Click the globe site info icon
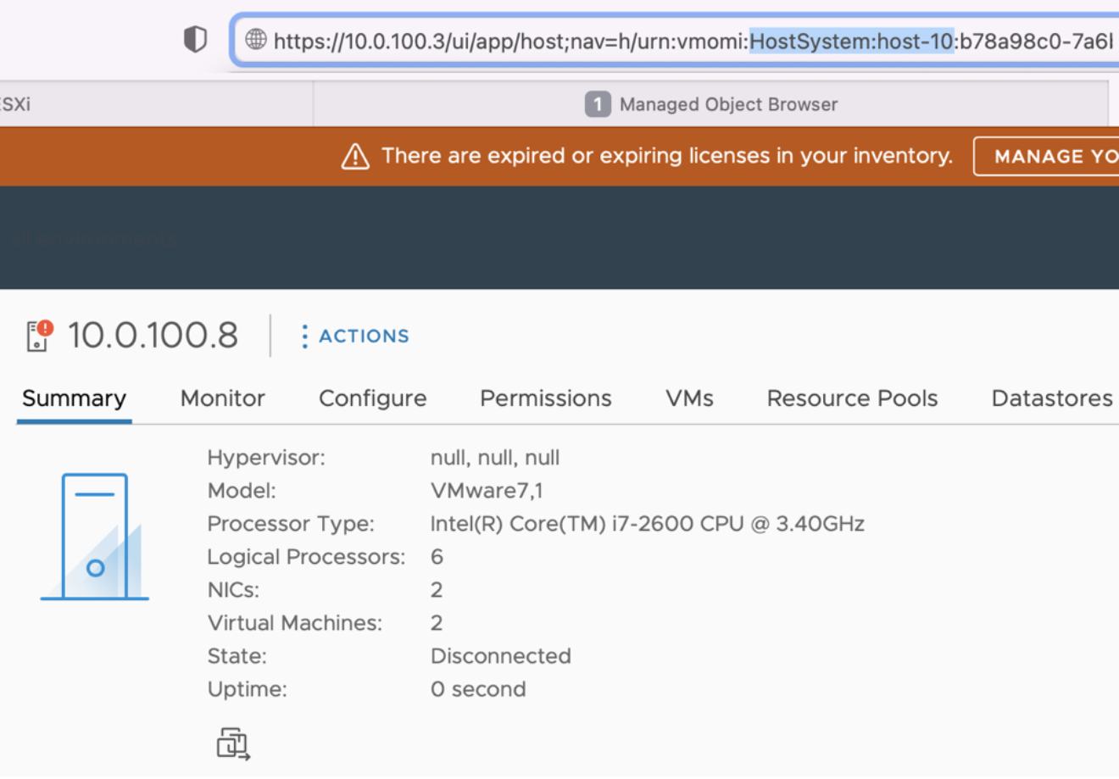Screen dimensions: 1119x779 click(255, 40)
